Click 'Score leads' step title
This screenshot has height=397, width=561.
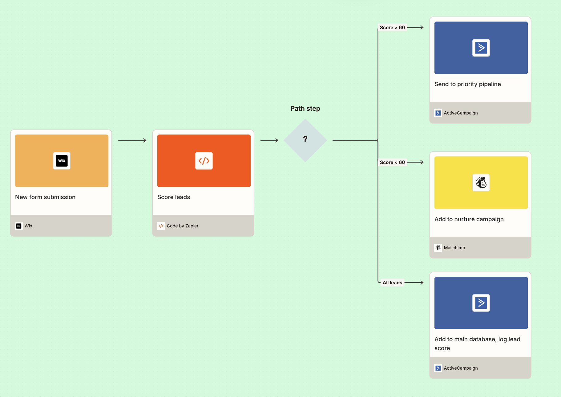coord(174,197)
